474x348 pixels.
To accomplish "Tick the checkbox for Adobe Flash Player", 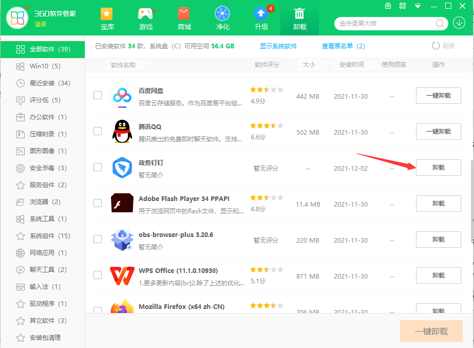I will coord(98,203).
